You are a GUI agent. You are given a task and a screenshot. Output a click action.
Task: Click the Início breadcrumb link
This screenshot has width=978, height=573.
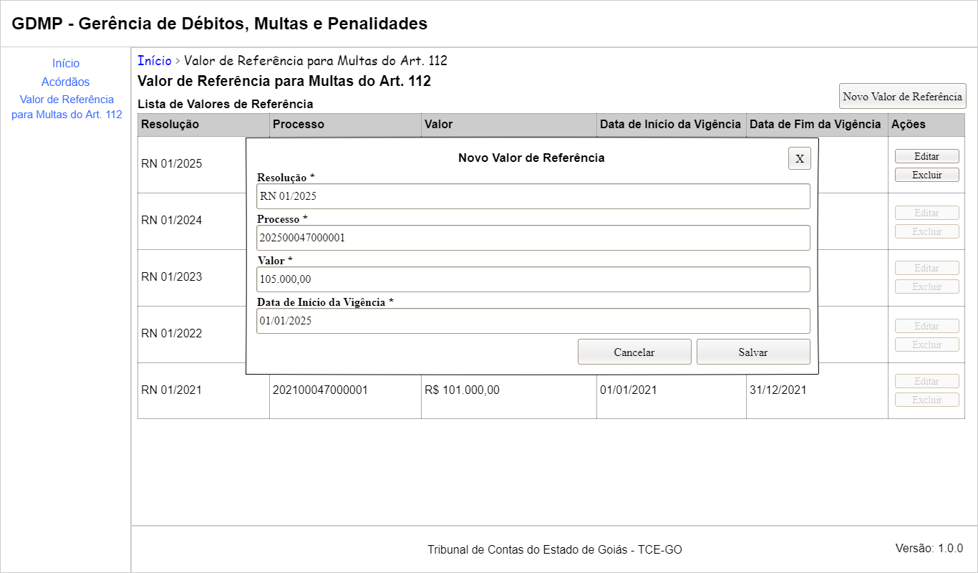tap(155, 61)
